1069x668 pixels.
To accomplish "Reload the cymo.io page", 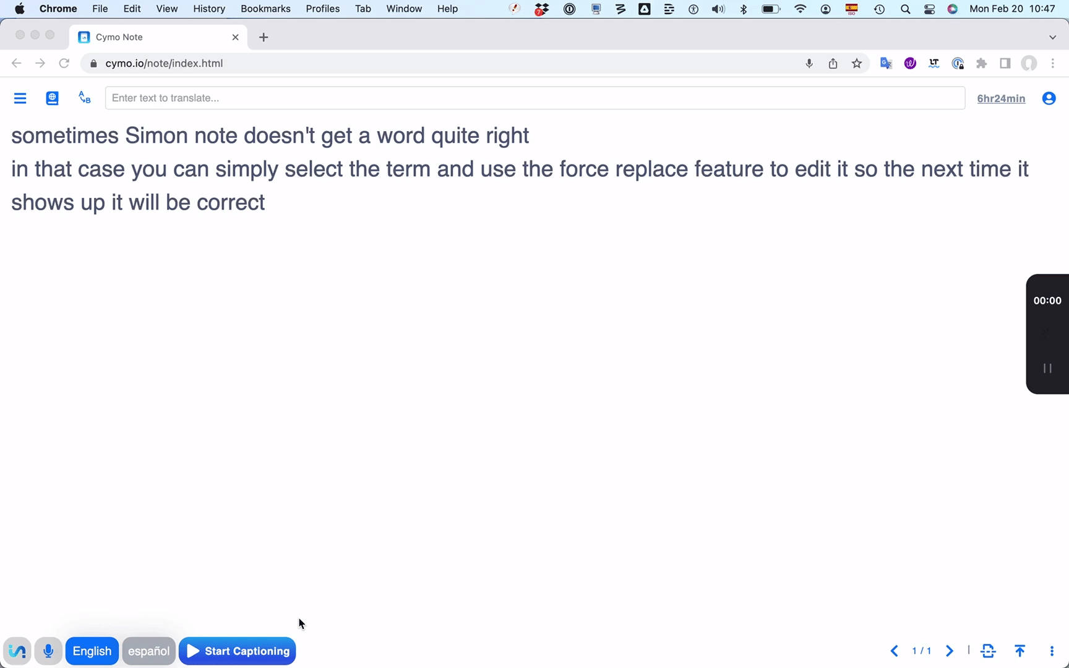I will click(64, 63).
